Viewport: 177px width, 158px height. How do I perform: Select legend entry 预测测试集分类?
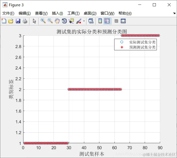(142, 47)
